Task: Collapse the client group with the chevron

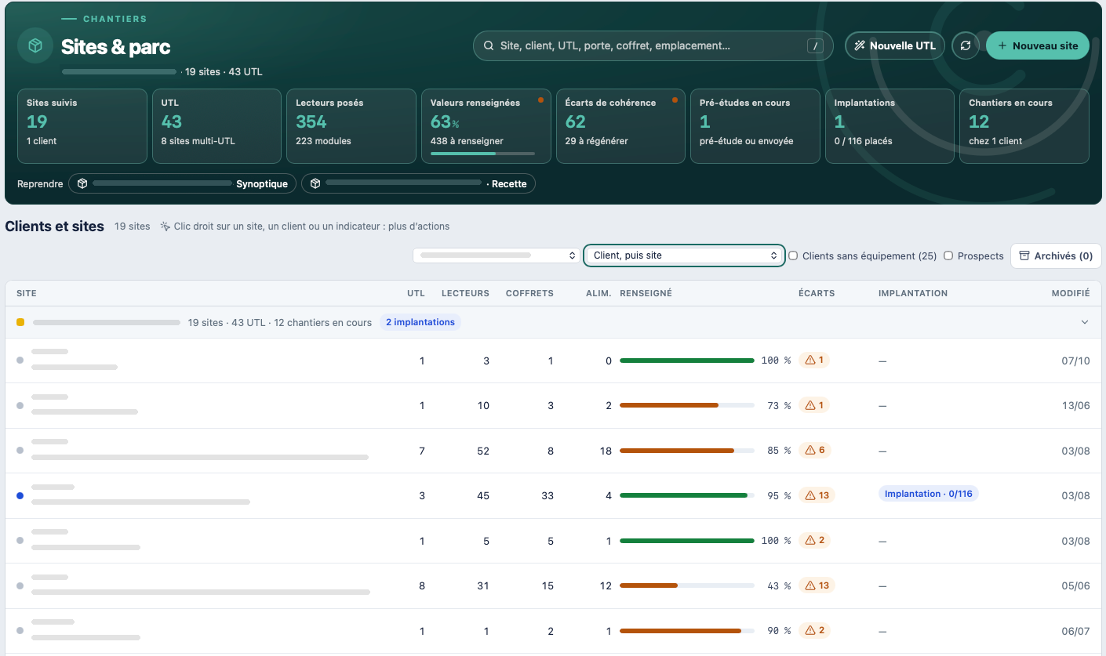Action: point(1085,322)
